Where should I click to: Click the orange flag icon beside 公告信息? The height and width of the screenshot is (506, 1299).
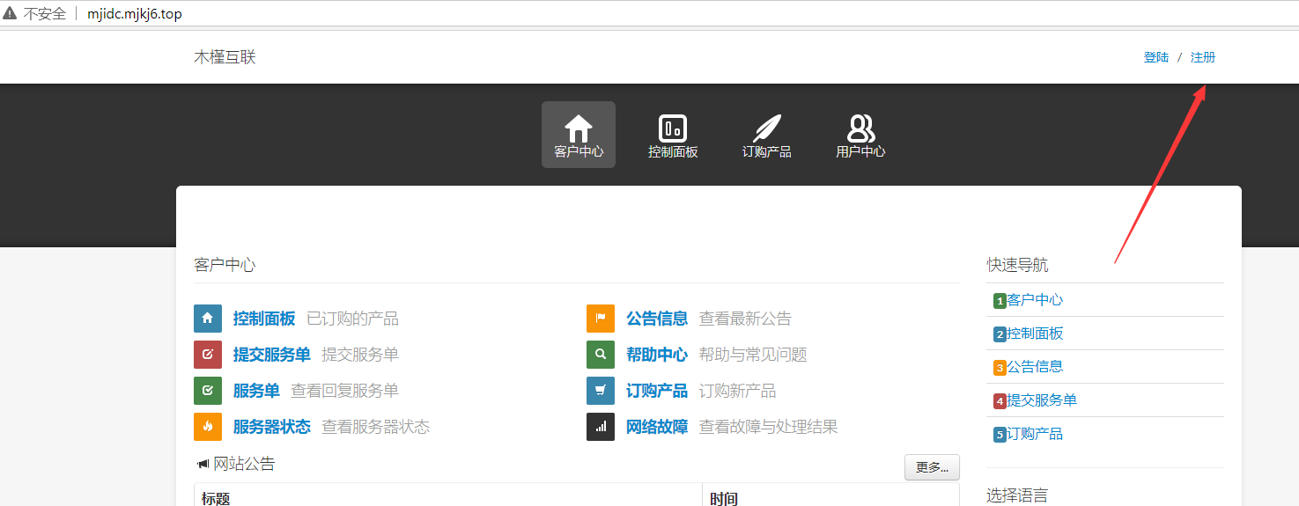[x=601, y=319]
